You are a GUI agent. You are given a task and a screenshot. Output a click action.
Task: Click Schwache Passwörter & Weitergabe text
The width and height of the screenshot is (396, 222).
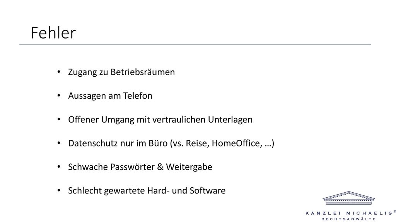coord(140,167)
